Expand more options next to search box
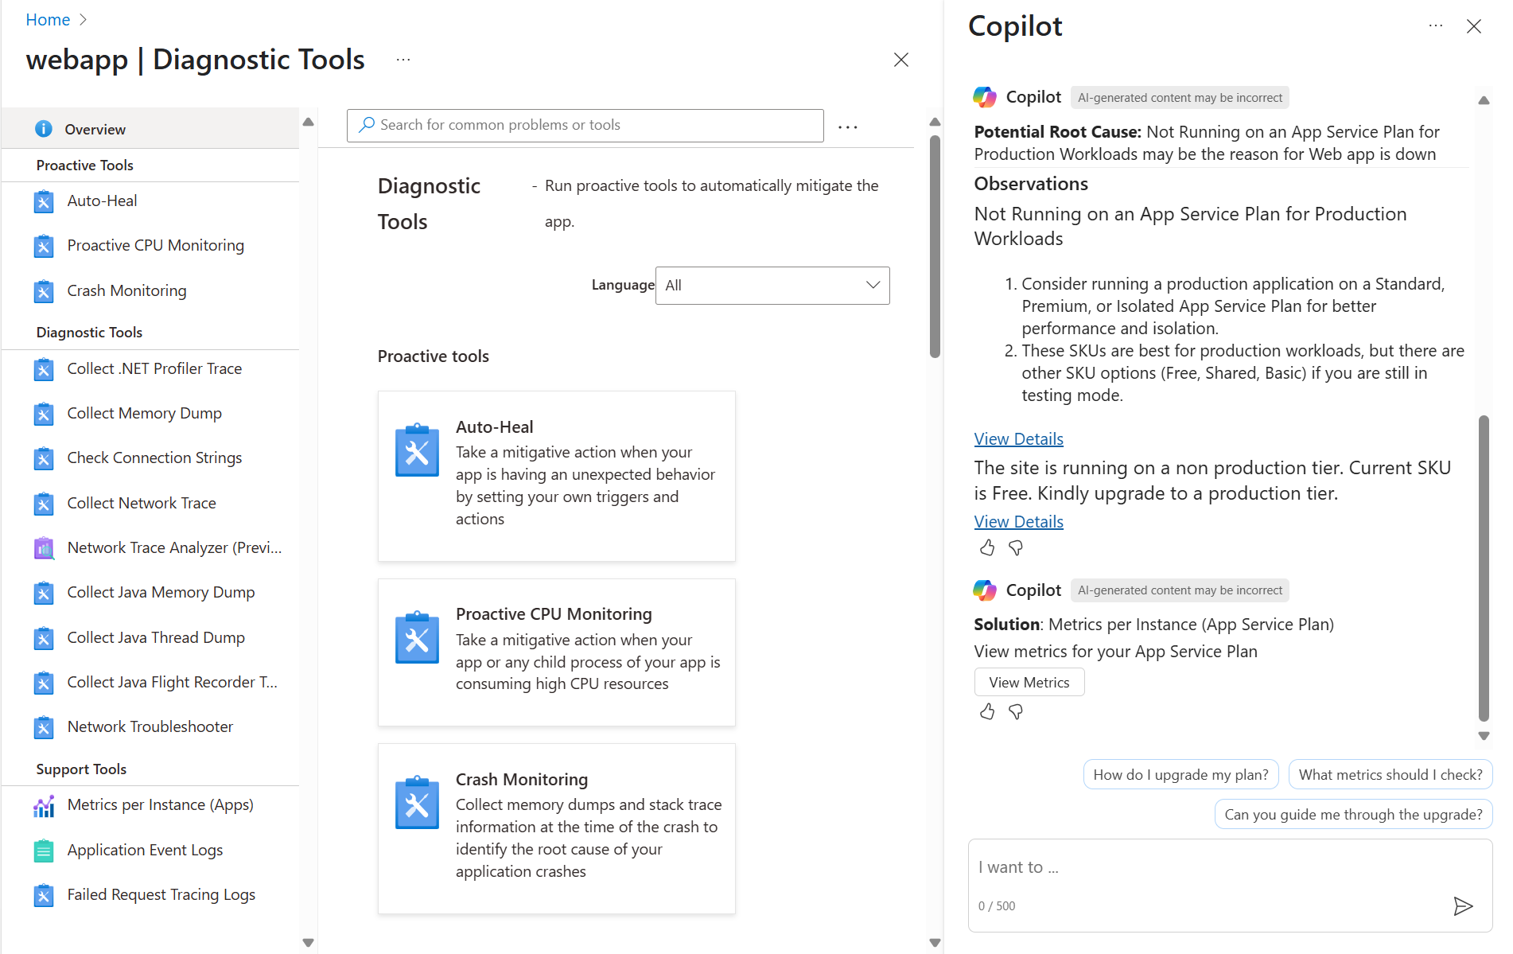Viewport: 1513px width, 954px height. coord(848,127)
